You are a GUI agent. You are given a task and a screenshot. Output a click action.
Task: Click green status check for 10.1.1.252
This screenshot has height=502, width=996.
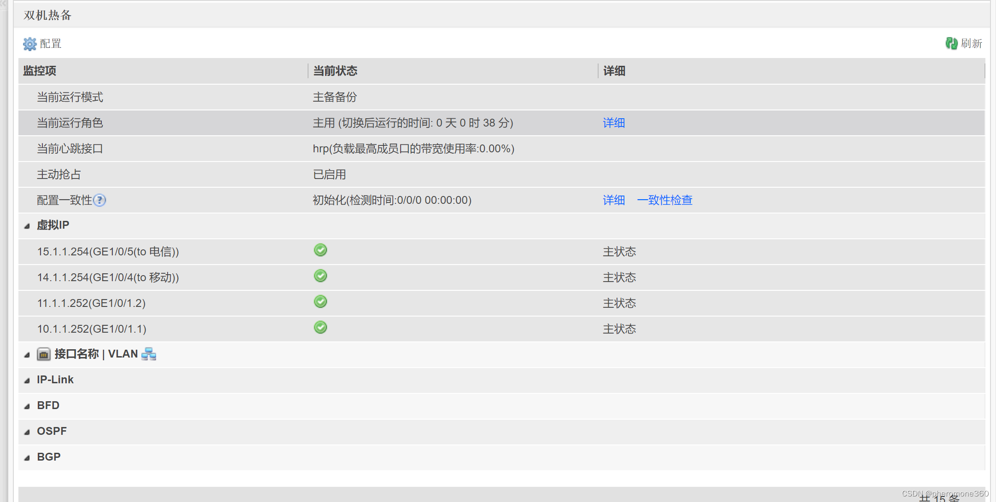pyautogui.click(x=320, y=328)
